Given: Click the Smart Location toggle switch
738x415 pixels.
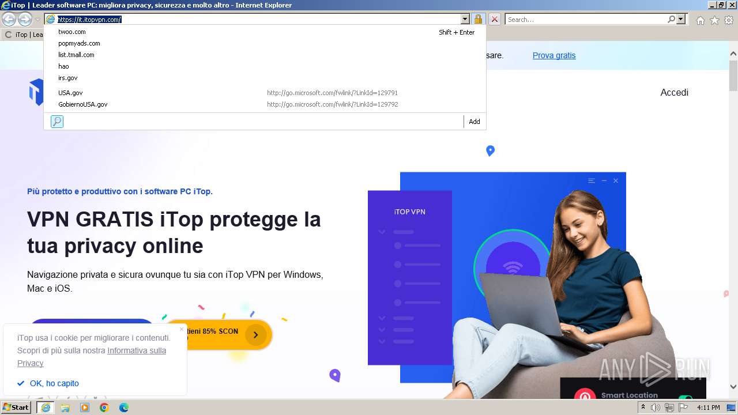Looking at the screenshot, I should pos(686,398).
